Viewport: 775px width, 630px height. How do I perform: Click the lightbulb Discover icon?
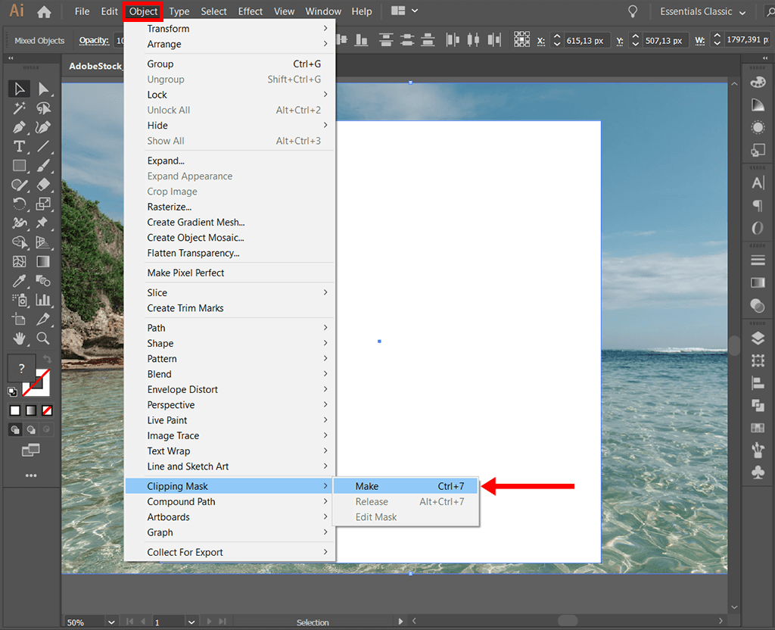point(633,11)
